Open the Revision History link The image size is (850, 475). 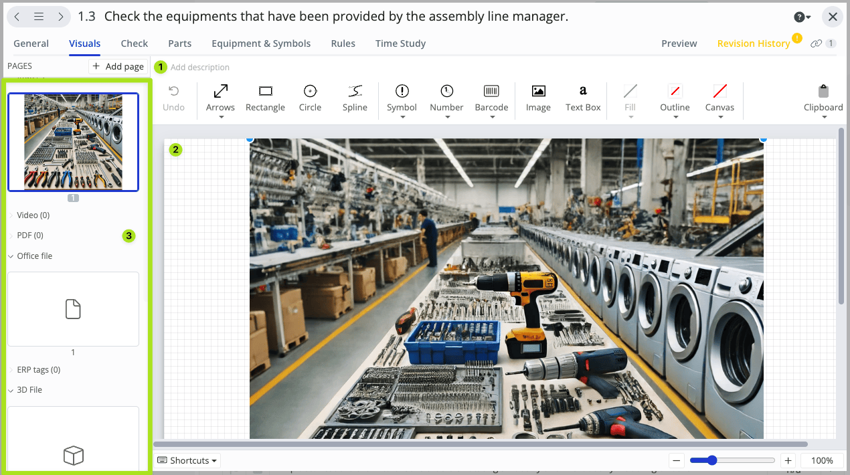pos(753,43)
